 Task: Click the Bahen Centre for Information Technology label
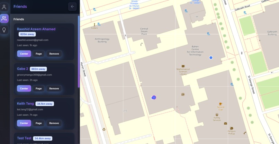(x=195, y=51)
